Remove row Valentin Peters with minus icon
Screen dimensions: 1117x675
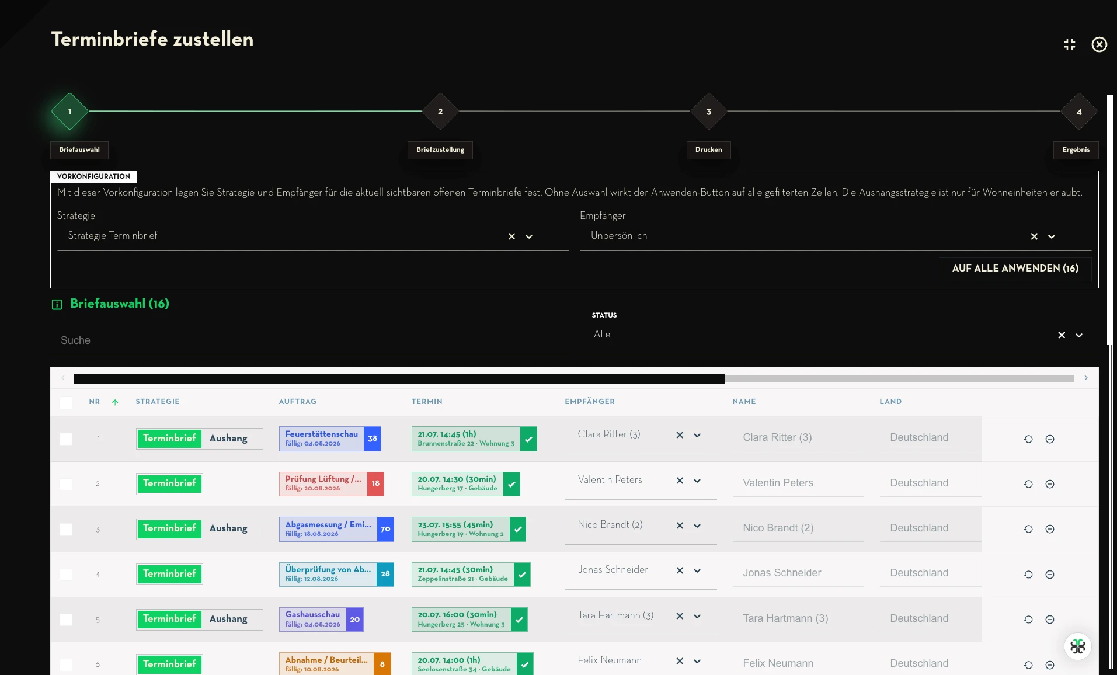pos(1050,484)
